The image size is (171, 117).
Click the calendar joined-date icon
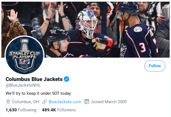tap(87, 102)
